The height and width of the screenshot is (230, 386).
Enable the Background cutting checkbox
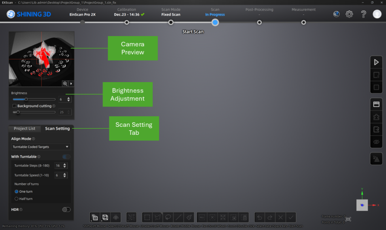14,106
